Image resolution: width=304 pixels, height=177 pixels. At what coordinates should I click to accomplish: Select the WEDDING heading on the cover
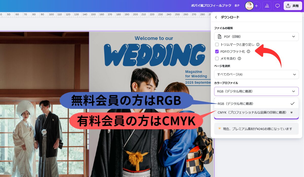155,55
